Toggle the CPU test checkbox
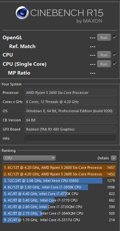The height and width of the screenshot is (231, 120). point(115,55)
